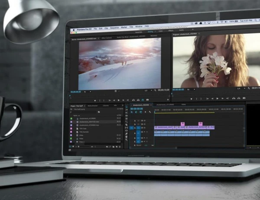This screenshot has height=200, width=260.
Task: Click the Title Copy item in Project panel
Action: click(83, 129)
